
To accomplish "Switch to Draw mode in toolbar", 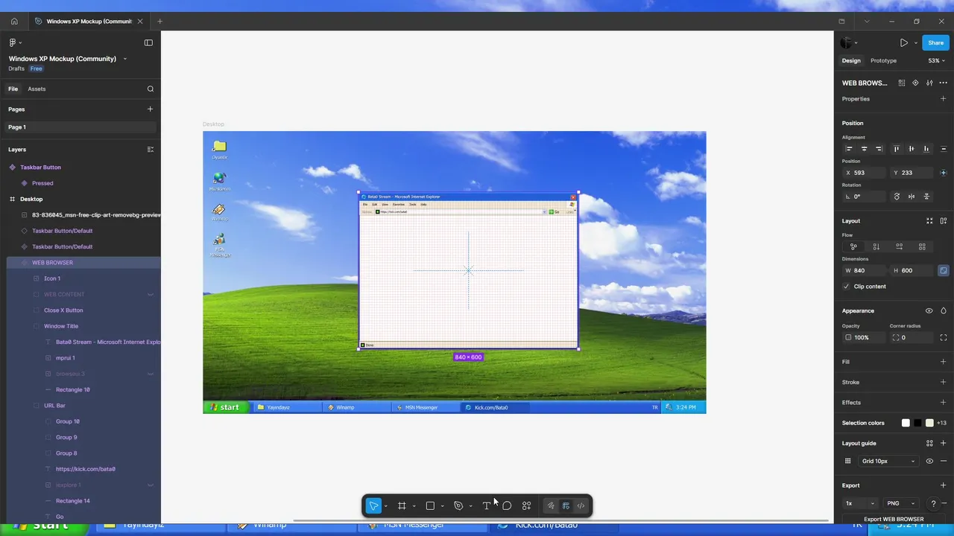I will 551,506.
